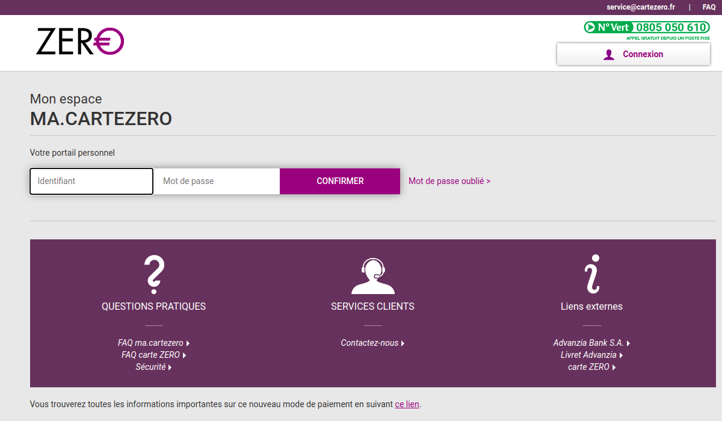
Task: Open the FAQ menu item in the header
Action: coord(708,7)
